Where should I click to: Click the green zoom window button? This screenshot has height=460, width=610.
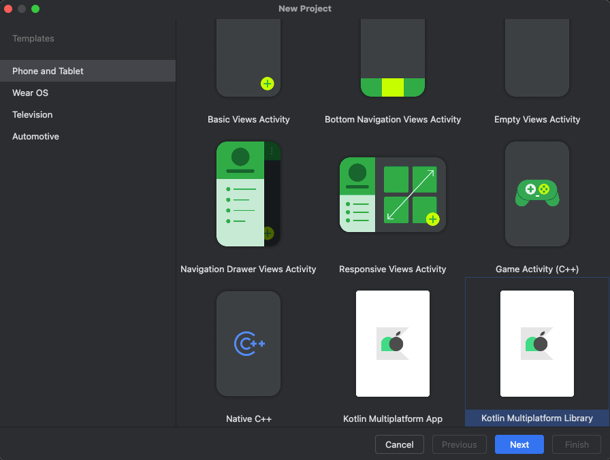(x=35, y=9)
